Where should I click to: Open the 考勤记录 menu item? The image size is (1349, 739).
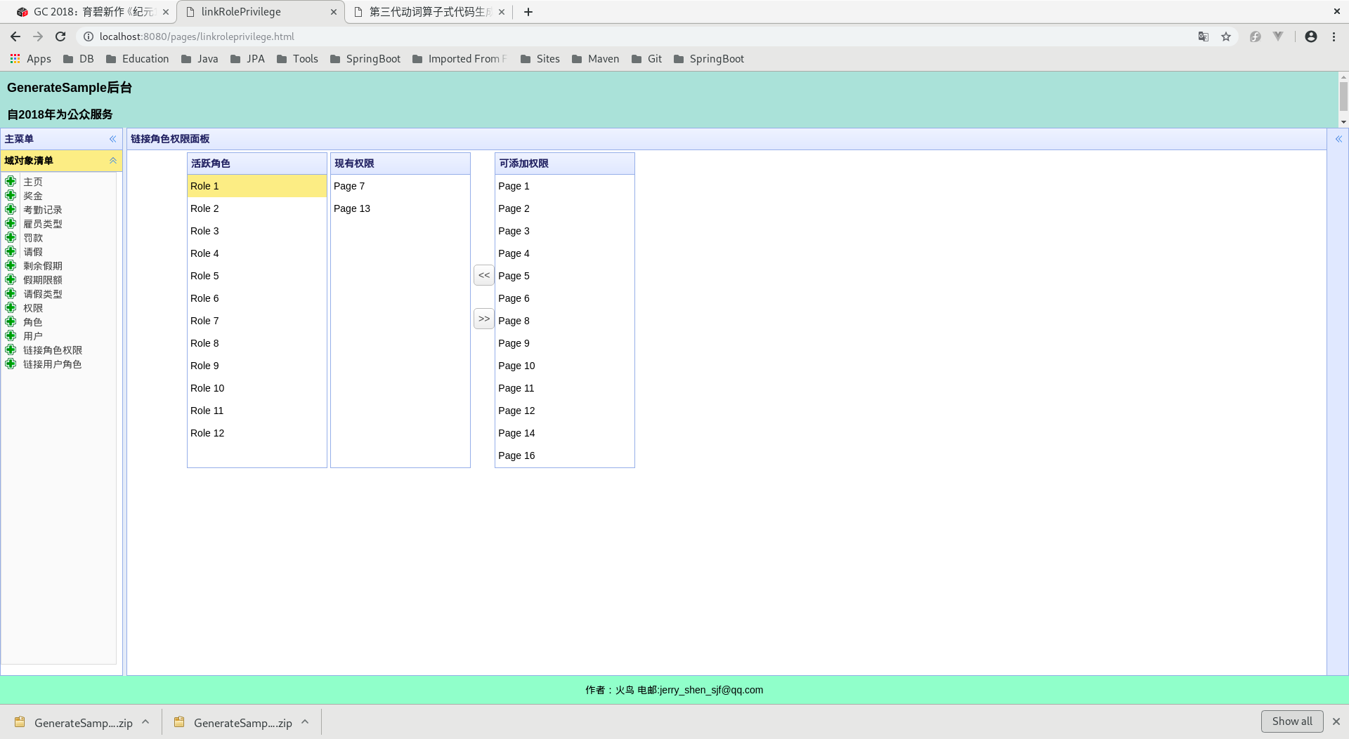[43, 210]
